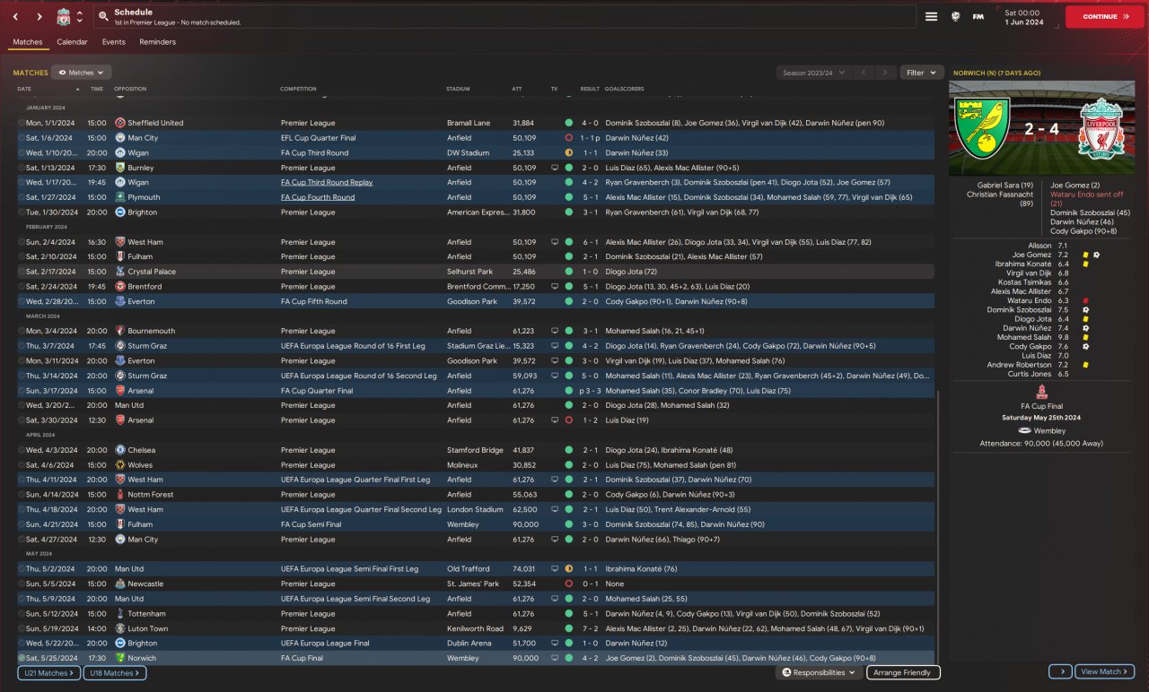Open the Liverpool club badge in the top bar
Screen dimensions: 1149x692
(x=63, y=16)
